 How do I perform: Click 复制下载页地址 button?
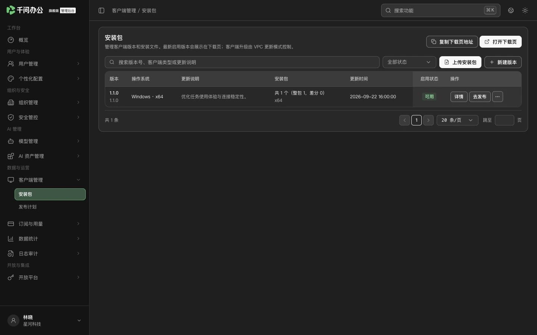(452, 42)
